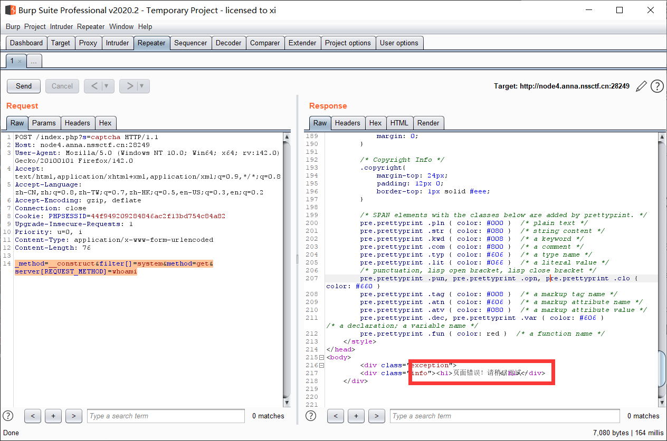This screenshot has height=441, width=667.
Task: Click previous match button in response search
Action: click(x=336, y=416)
